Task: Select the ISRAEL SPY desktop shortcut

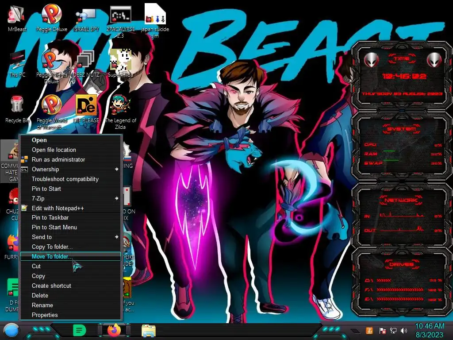Action: pos(86,18)
